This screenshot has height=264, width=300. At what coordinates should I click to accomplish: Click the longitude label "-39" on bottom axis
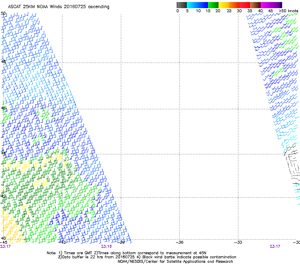pyautogui.click(x=121, y=242)
